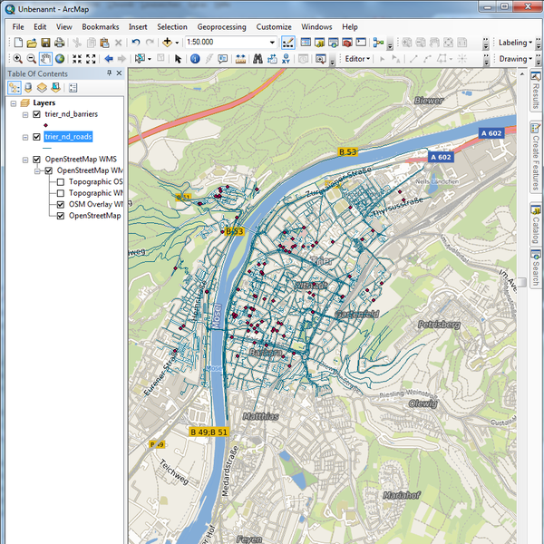
Task: Open the Create Features side tab
Action: point(536,157)
